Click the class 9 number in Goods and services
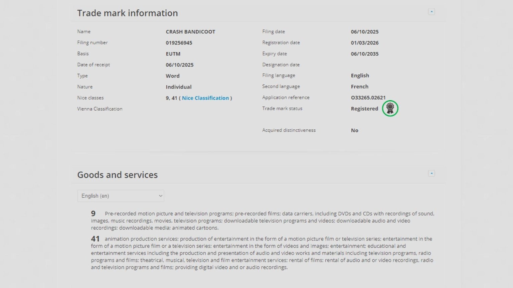The height and width of the screenshot is (288, 513). tap(93, 213)
